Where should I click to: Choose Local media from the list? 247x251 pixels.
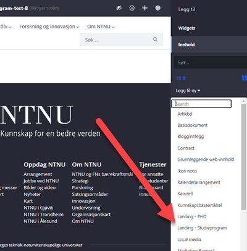[x=189, y=239]
